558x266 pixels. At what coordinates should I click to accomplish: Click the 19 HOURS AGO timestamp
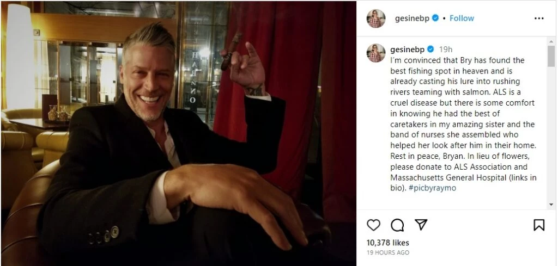(x=387, y=252)
